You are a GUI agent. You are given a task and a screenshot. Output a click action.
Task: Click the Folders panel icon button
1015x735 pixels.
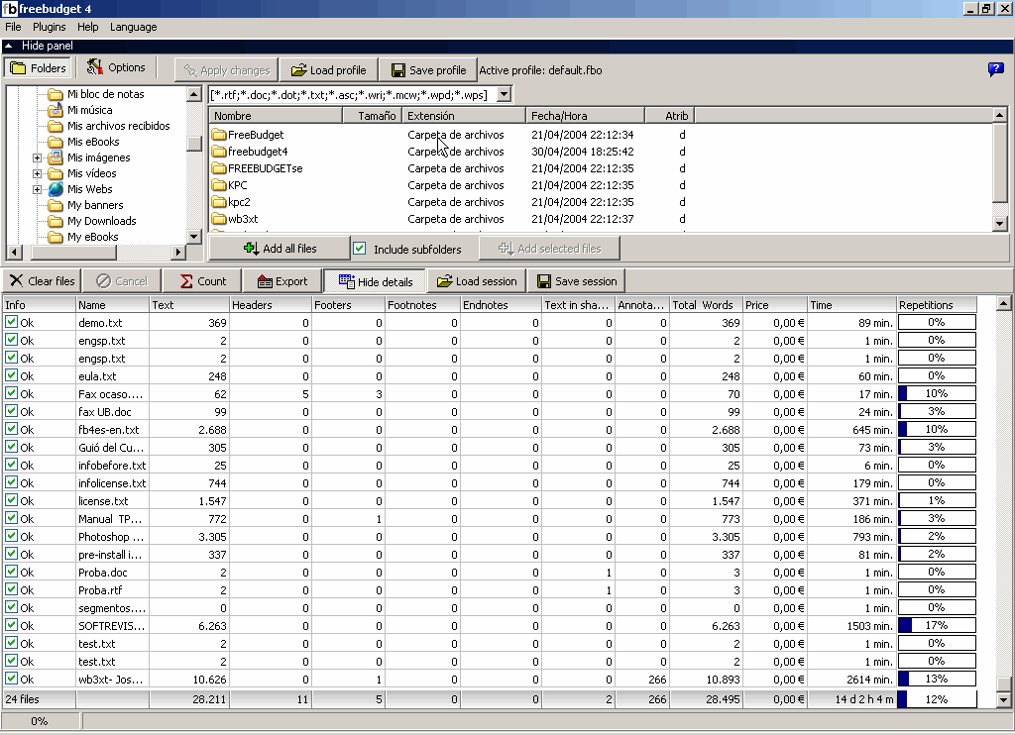pyautogui.click(x=18, y=68)
